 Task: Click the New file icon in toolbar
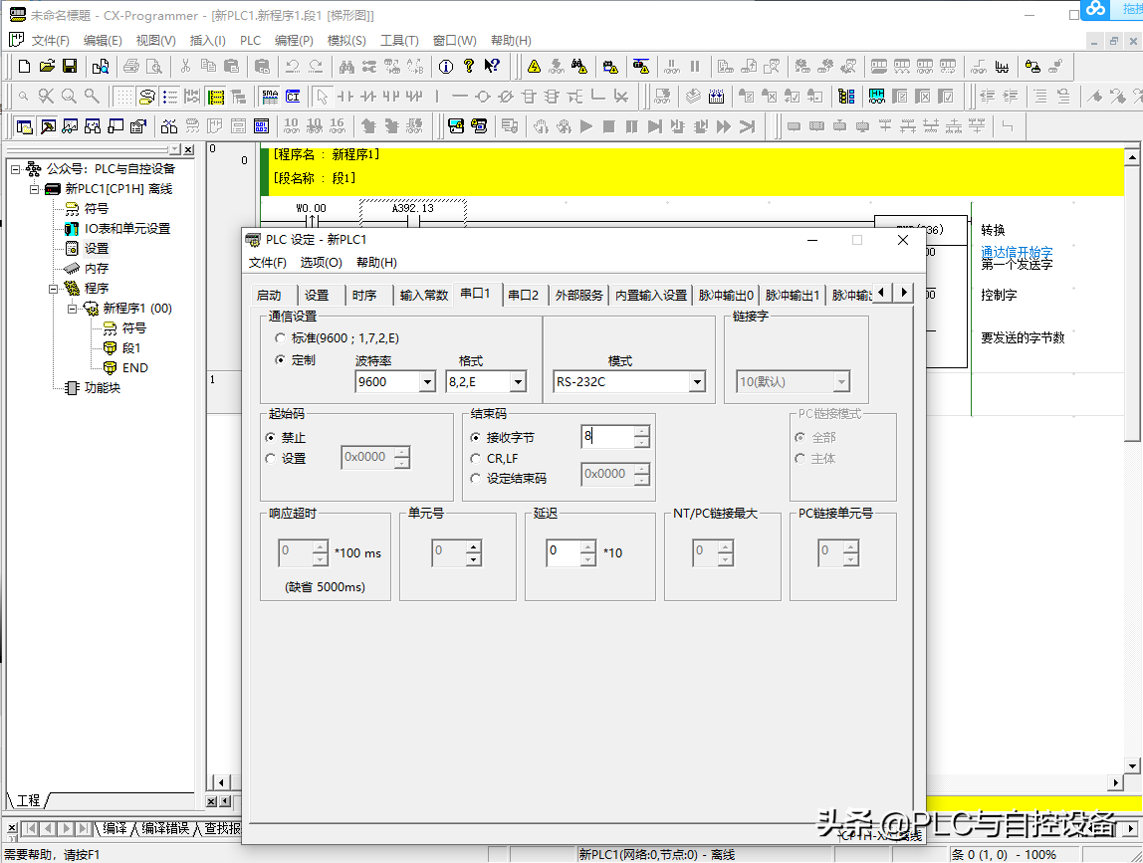pyautogui.click(x=25, y=67)
